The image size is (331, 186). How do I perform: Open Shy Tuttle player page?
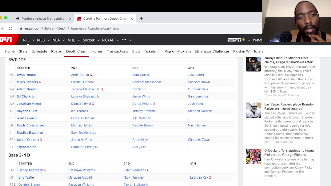click(x=26, y=177)
